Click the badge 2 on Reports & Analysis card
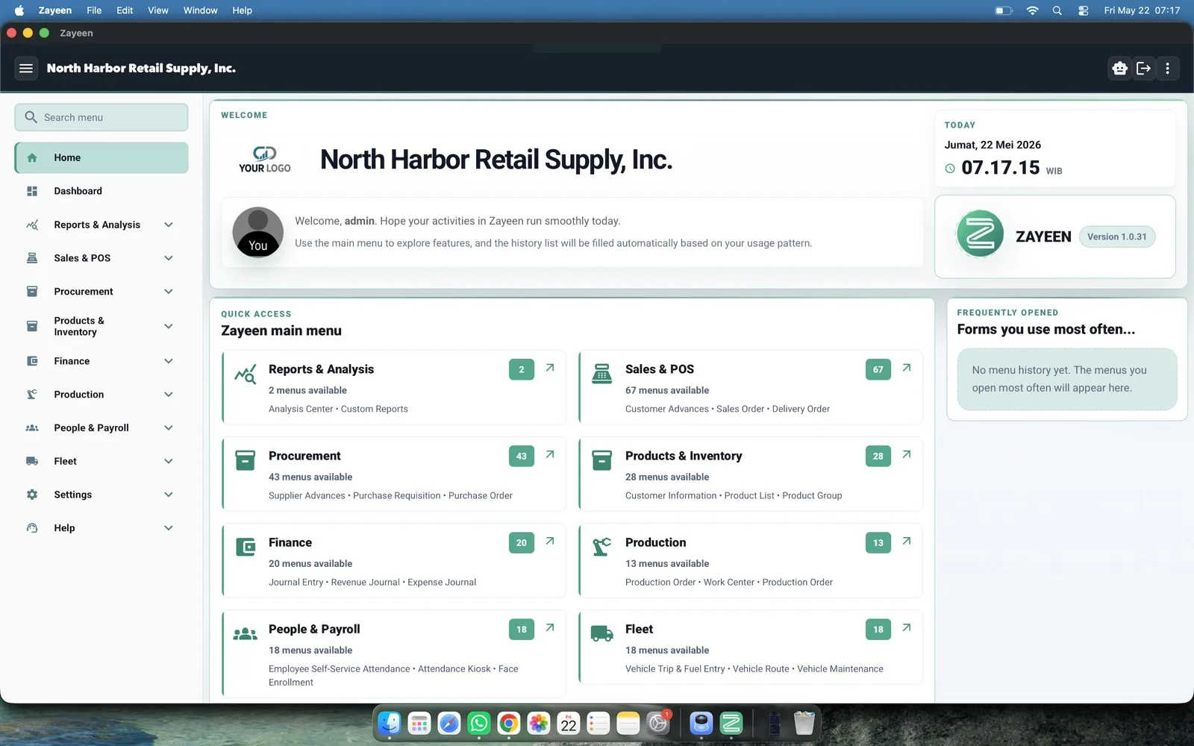Viewport: 1194px width, 746px height. [x=522, y=369]
